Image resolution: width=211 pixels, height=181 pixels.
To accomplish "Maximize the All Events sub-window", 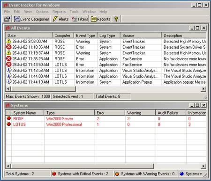I will pyautogui.click(x=197, y=28).
